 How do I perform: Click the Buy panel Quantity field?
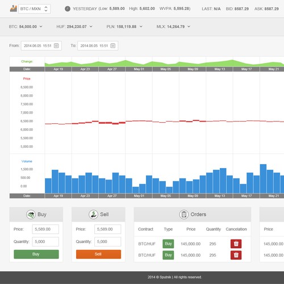tap(45, 241)
